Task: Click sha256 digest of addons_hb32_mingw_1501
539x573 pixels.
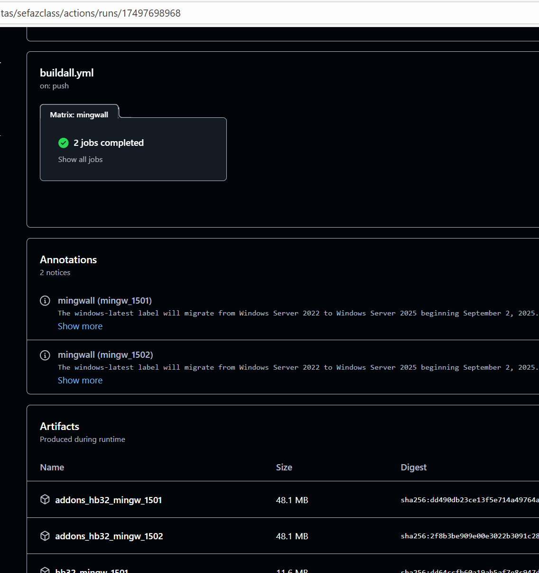Action: 469,500
